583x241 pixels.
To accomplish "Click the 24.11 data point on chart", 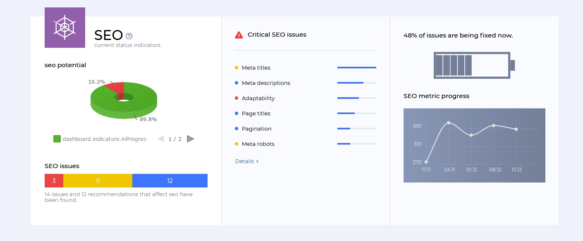I will (449, 123).
